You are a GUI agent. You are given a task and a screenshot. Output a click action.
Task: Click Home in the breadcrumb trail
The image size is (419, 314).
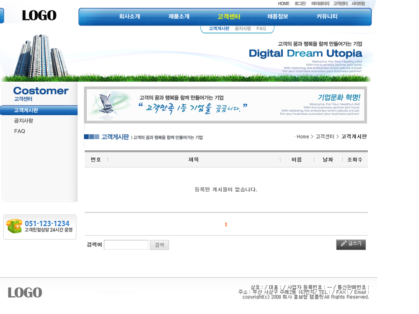303,137
